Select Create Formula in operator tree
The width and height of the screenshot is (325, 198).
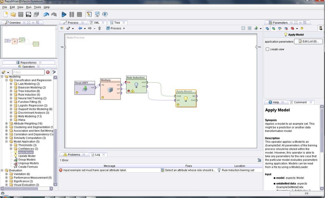click(28, 167)
